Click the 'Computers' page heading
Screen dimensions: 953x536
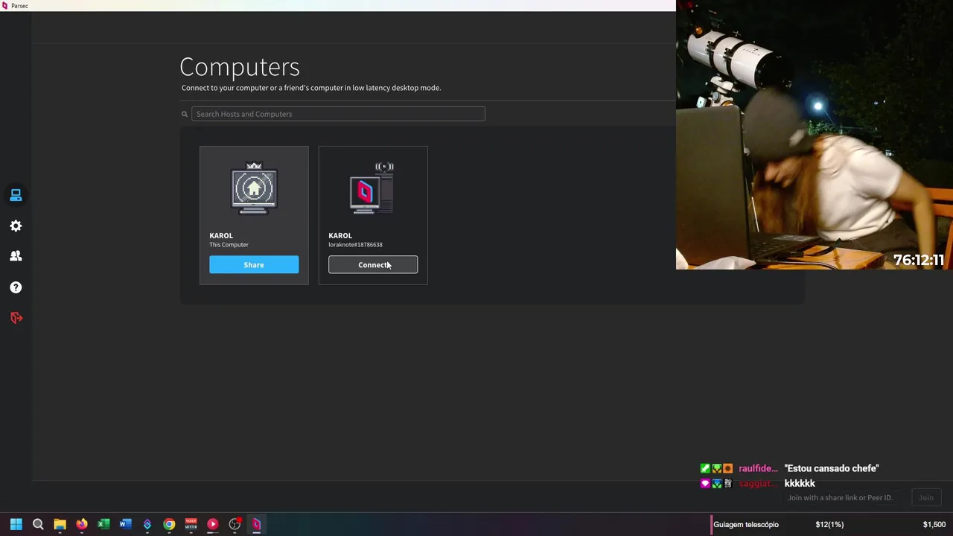(240, 67)
